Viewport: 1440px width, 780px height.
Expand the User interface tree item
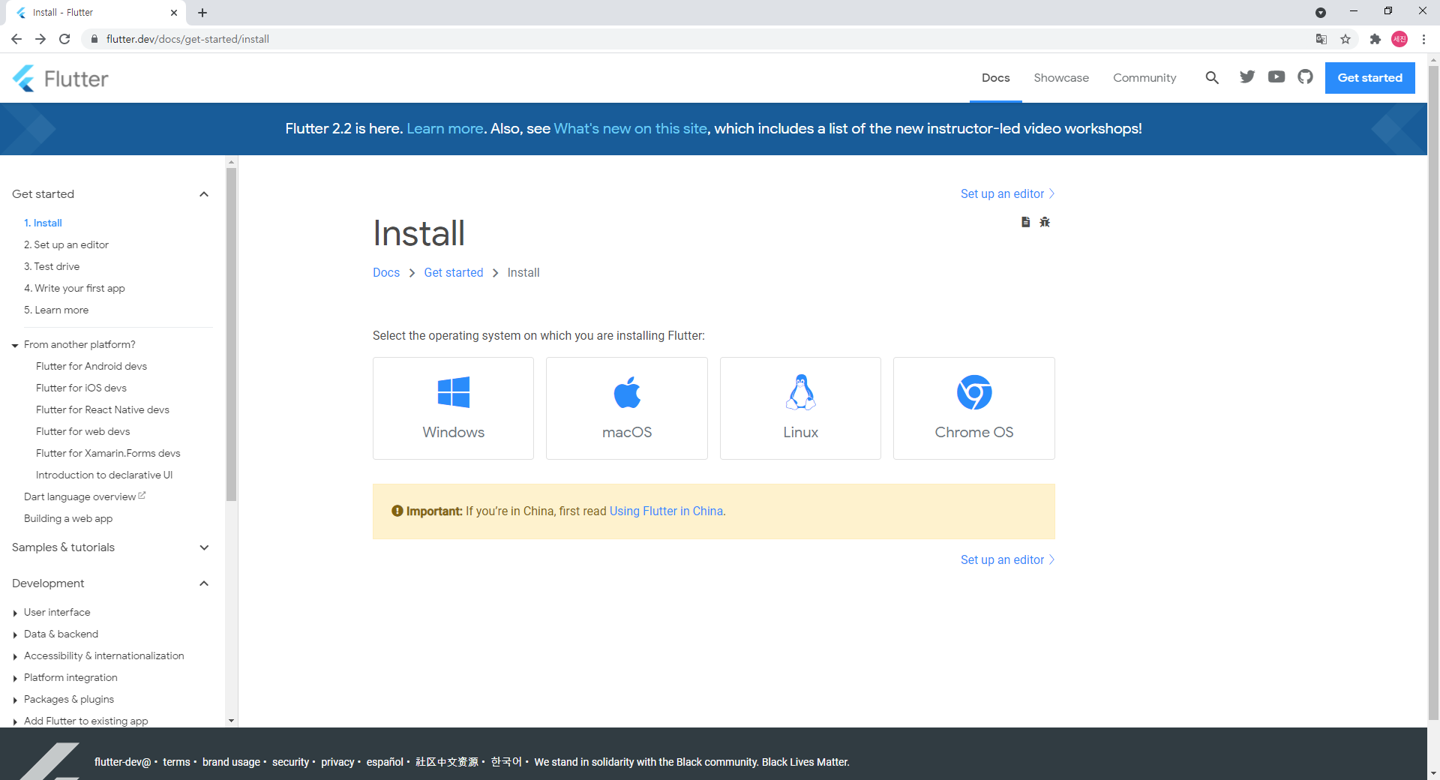[15, 613]
